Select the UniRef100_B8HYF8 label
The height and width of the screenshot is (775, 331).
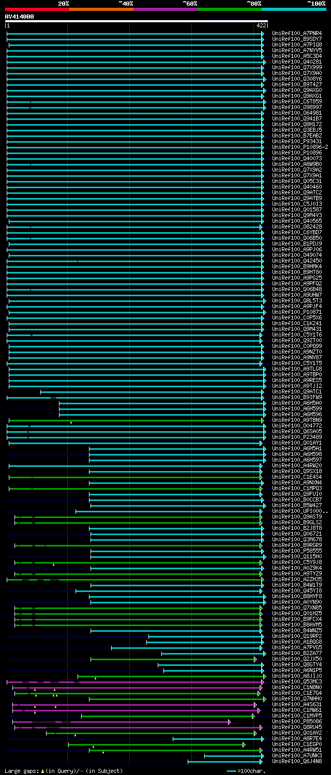click(x=297, y=596)
